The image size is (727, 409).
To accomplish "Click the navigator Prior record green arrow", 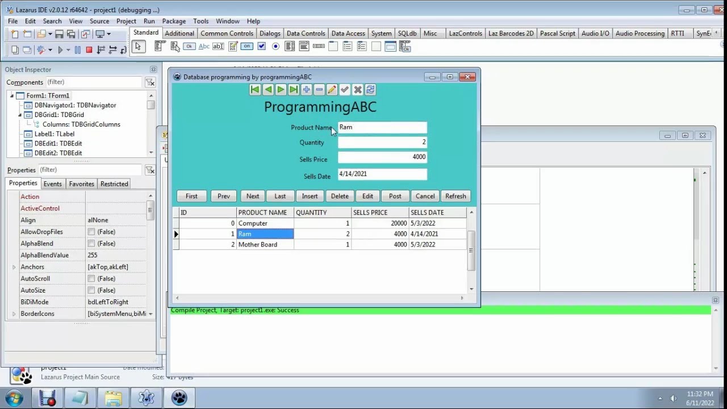I will coord(268,90).
